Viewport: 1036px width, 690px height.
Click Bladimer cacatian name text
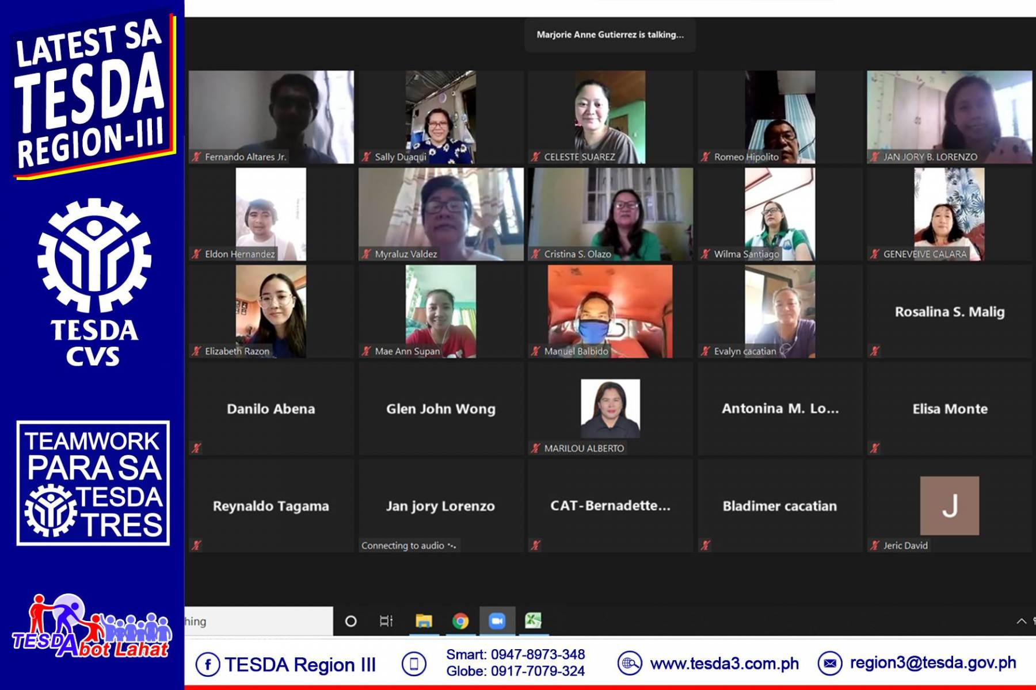tap(780, 506)
